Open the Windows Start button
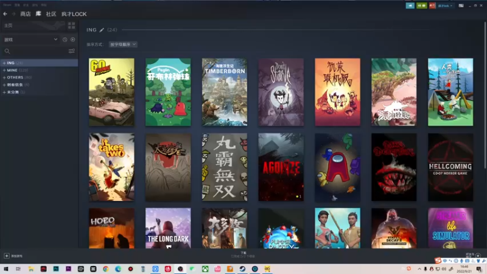 pyautogui.click(x=5, y=269)
